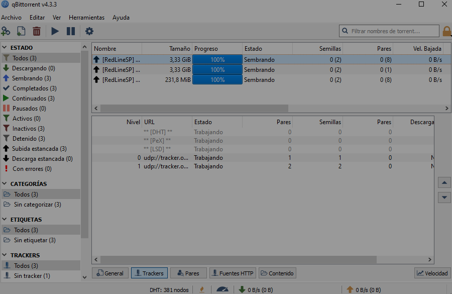Image resolution: width=452 pixels, height=294 pixels.
Task: Open the Ayuda menu
Action: [x=121, y=18]
